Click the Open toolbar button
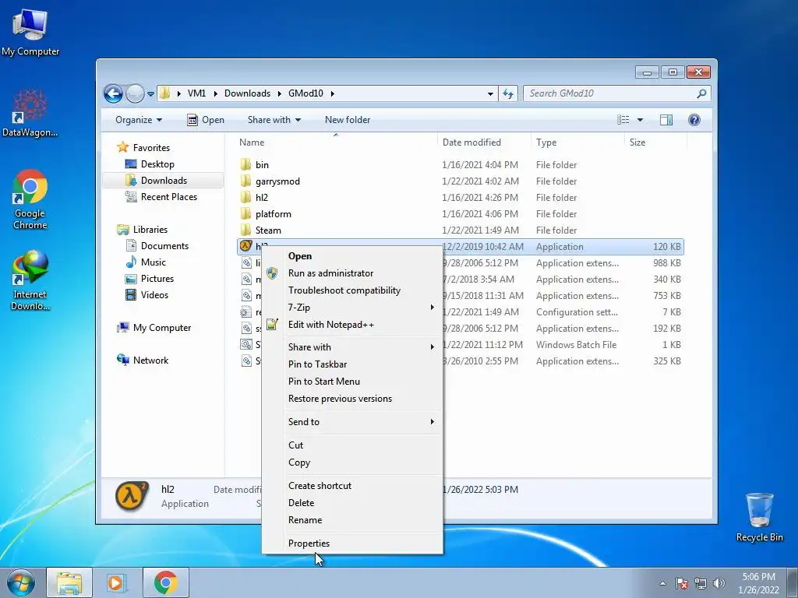Screen dimensions: 798x598 click(x=206, y=120)
